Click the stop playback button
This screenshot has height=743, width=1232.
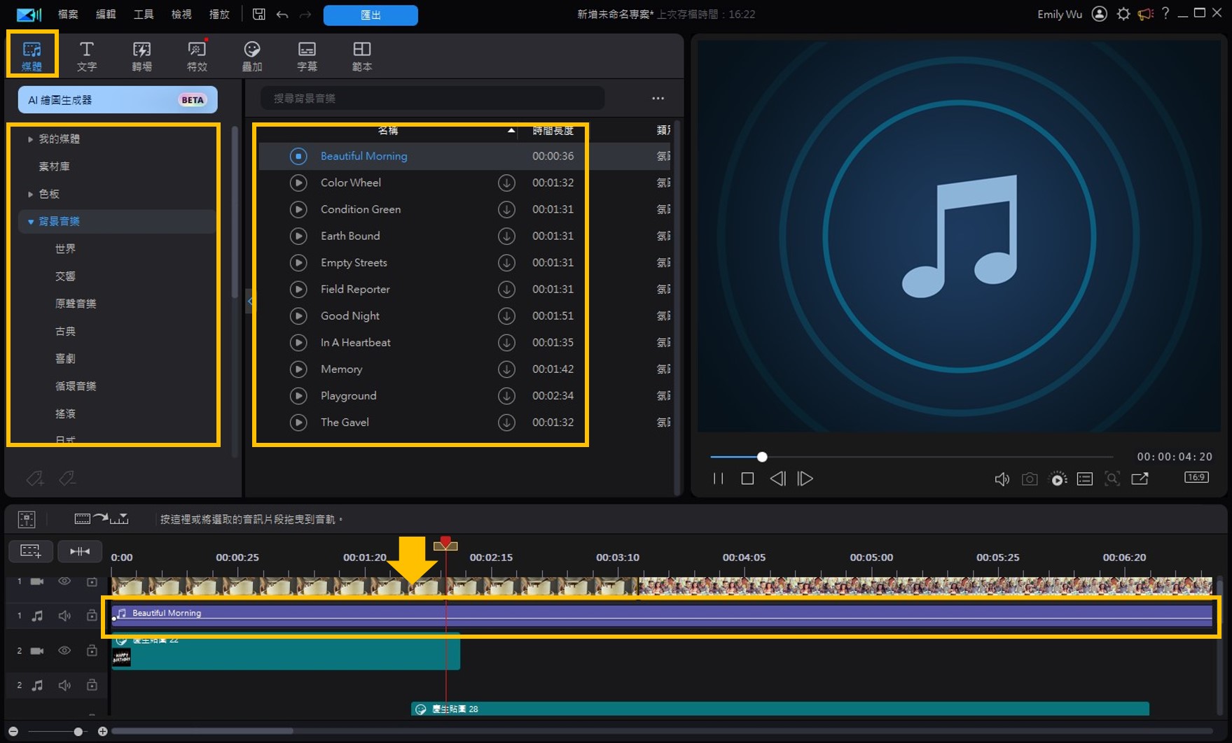coord(747,479)
